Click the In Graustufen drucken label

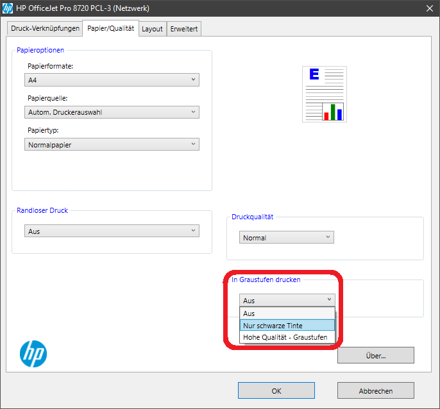(266, 280)
